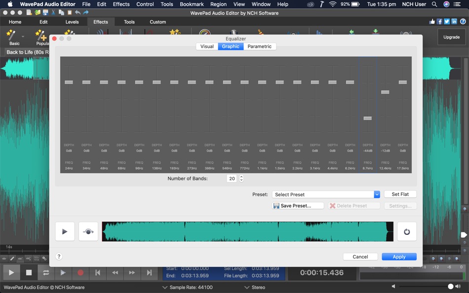Screen dimensions: 469x293
Task: Open the Bookmark menu in menu bar
Action: (192, 4)
